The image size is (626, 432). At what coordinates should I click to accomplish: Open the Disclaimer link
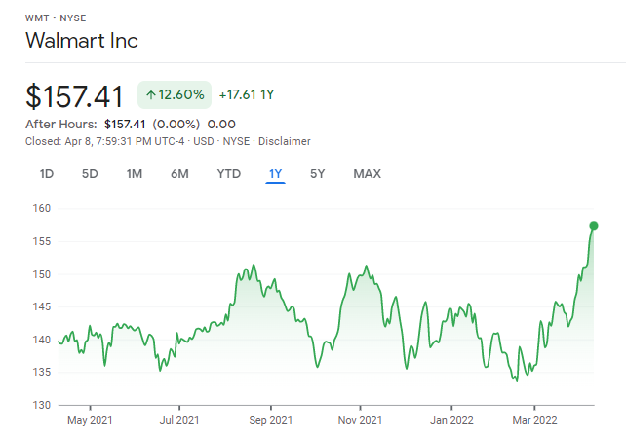[285, 141]
